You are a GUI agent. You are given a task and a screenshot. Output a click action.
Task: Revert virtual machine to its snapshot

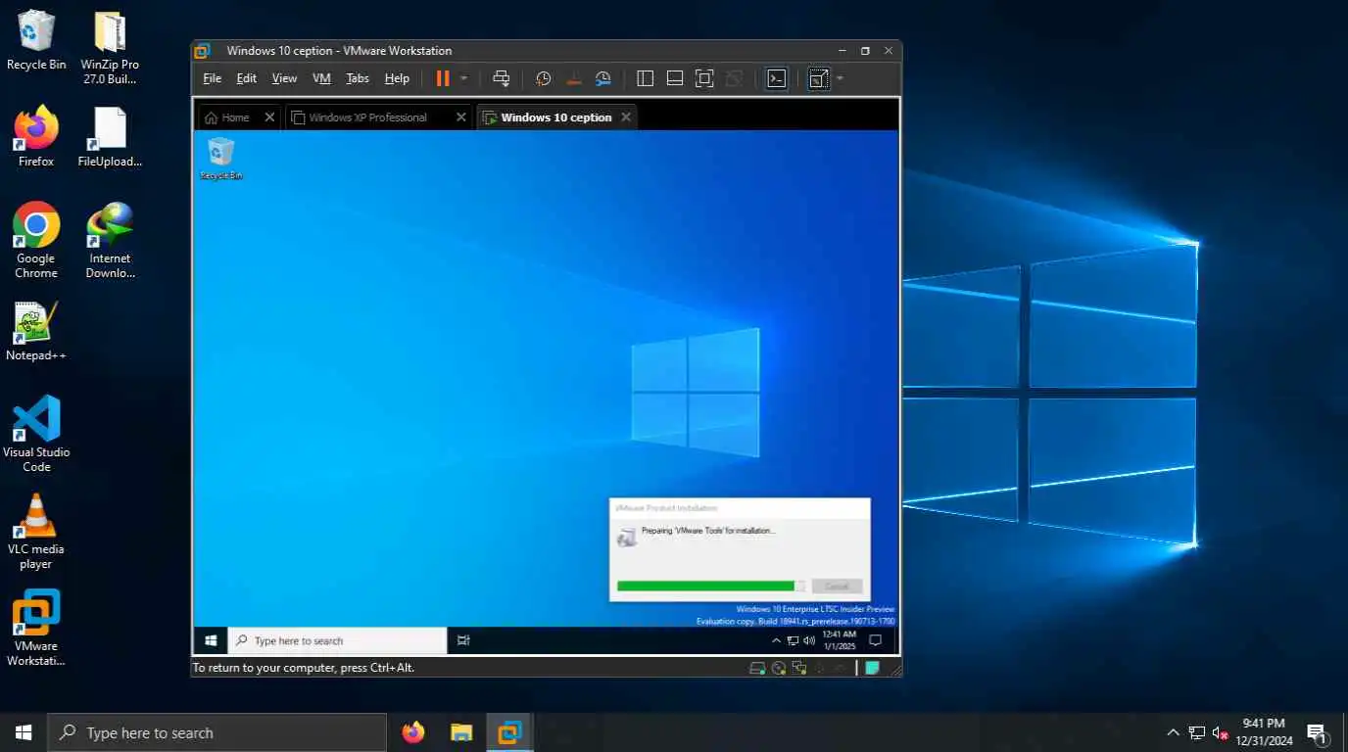tap(574, 78)
